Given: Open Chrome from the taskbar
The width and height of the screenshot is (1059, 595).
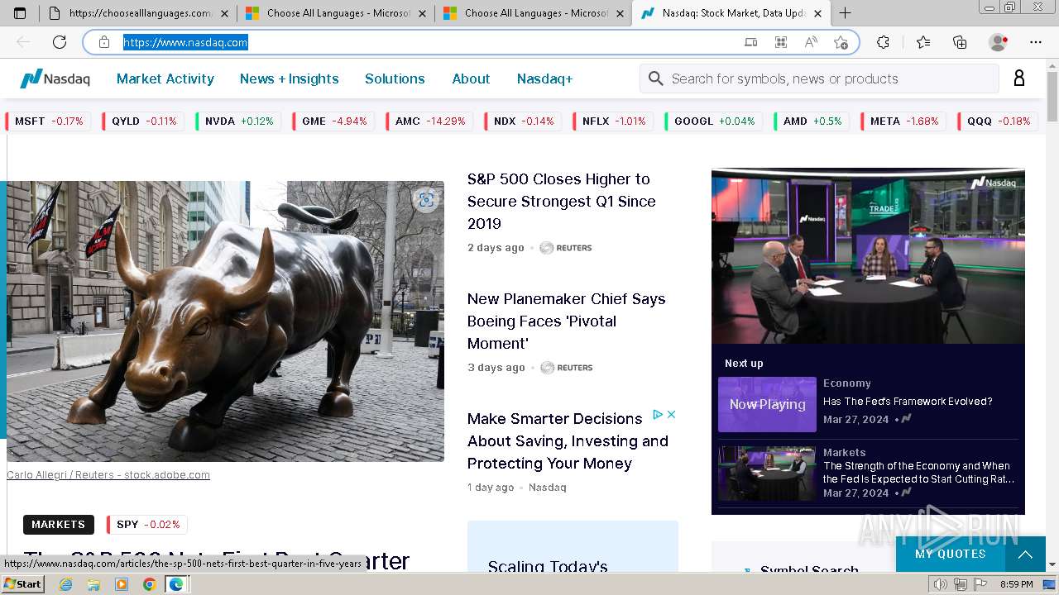Looking at the screenshot, I should pos(149,584).
